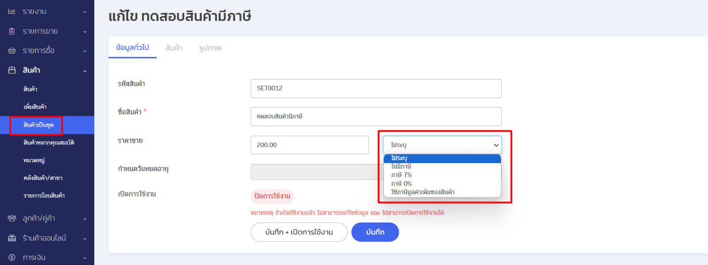Image resolution: width=708 pixels, height=265 pixels.
Task: Click the รหัสสินค้า field SET0012
Action: pos(376,88)
